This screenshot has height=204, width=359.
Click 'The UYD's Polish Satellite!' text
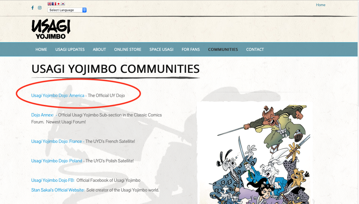pyautogui.click(x=110, y=161)
